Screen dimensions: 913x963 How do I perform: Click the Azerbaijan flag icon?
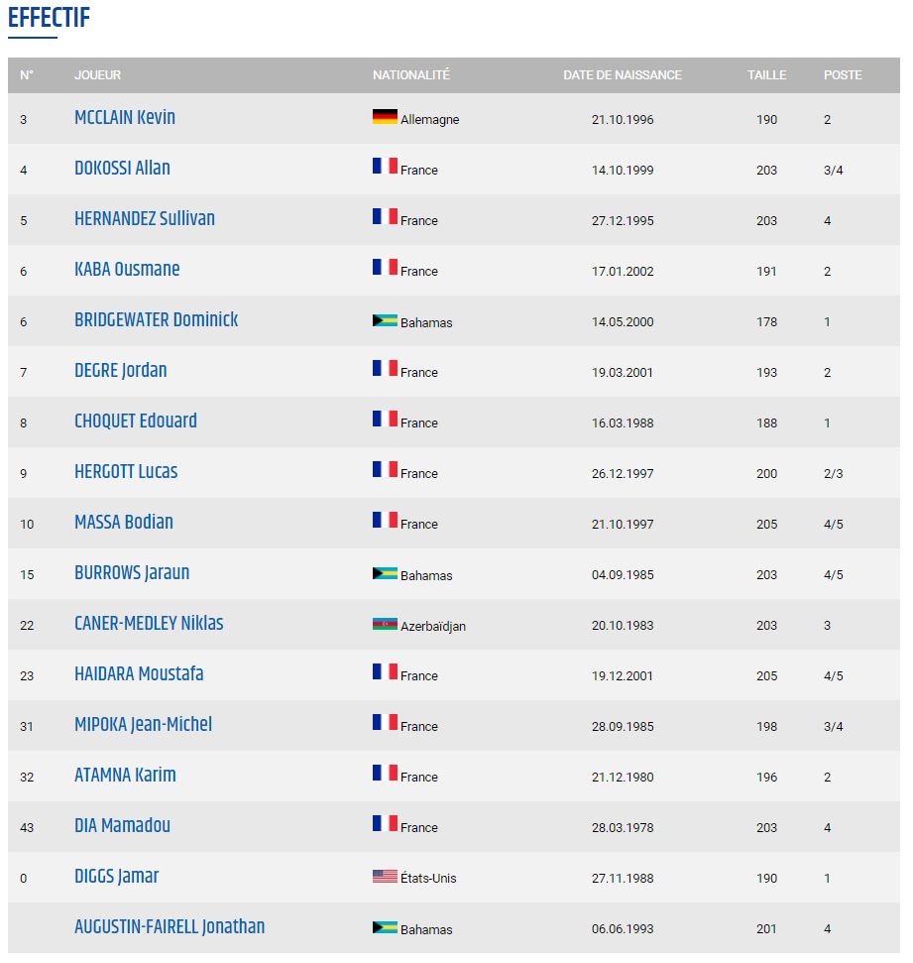pos(385,624)
